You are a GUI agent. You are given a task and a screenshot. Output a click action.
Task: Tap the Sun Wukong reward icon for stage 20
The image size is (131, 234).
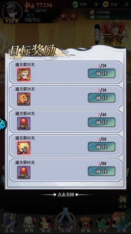pos(24,74)
